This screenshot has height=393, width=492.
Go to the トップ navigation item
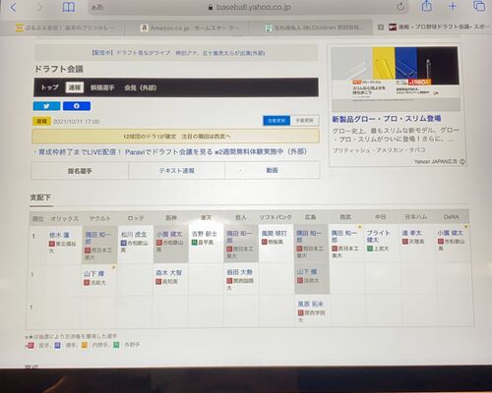(50, 87)
